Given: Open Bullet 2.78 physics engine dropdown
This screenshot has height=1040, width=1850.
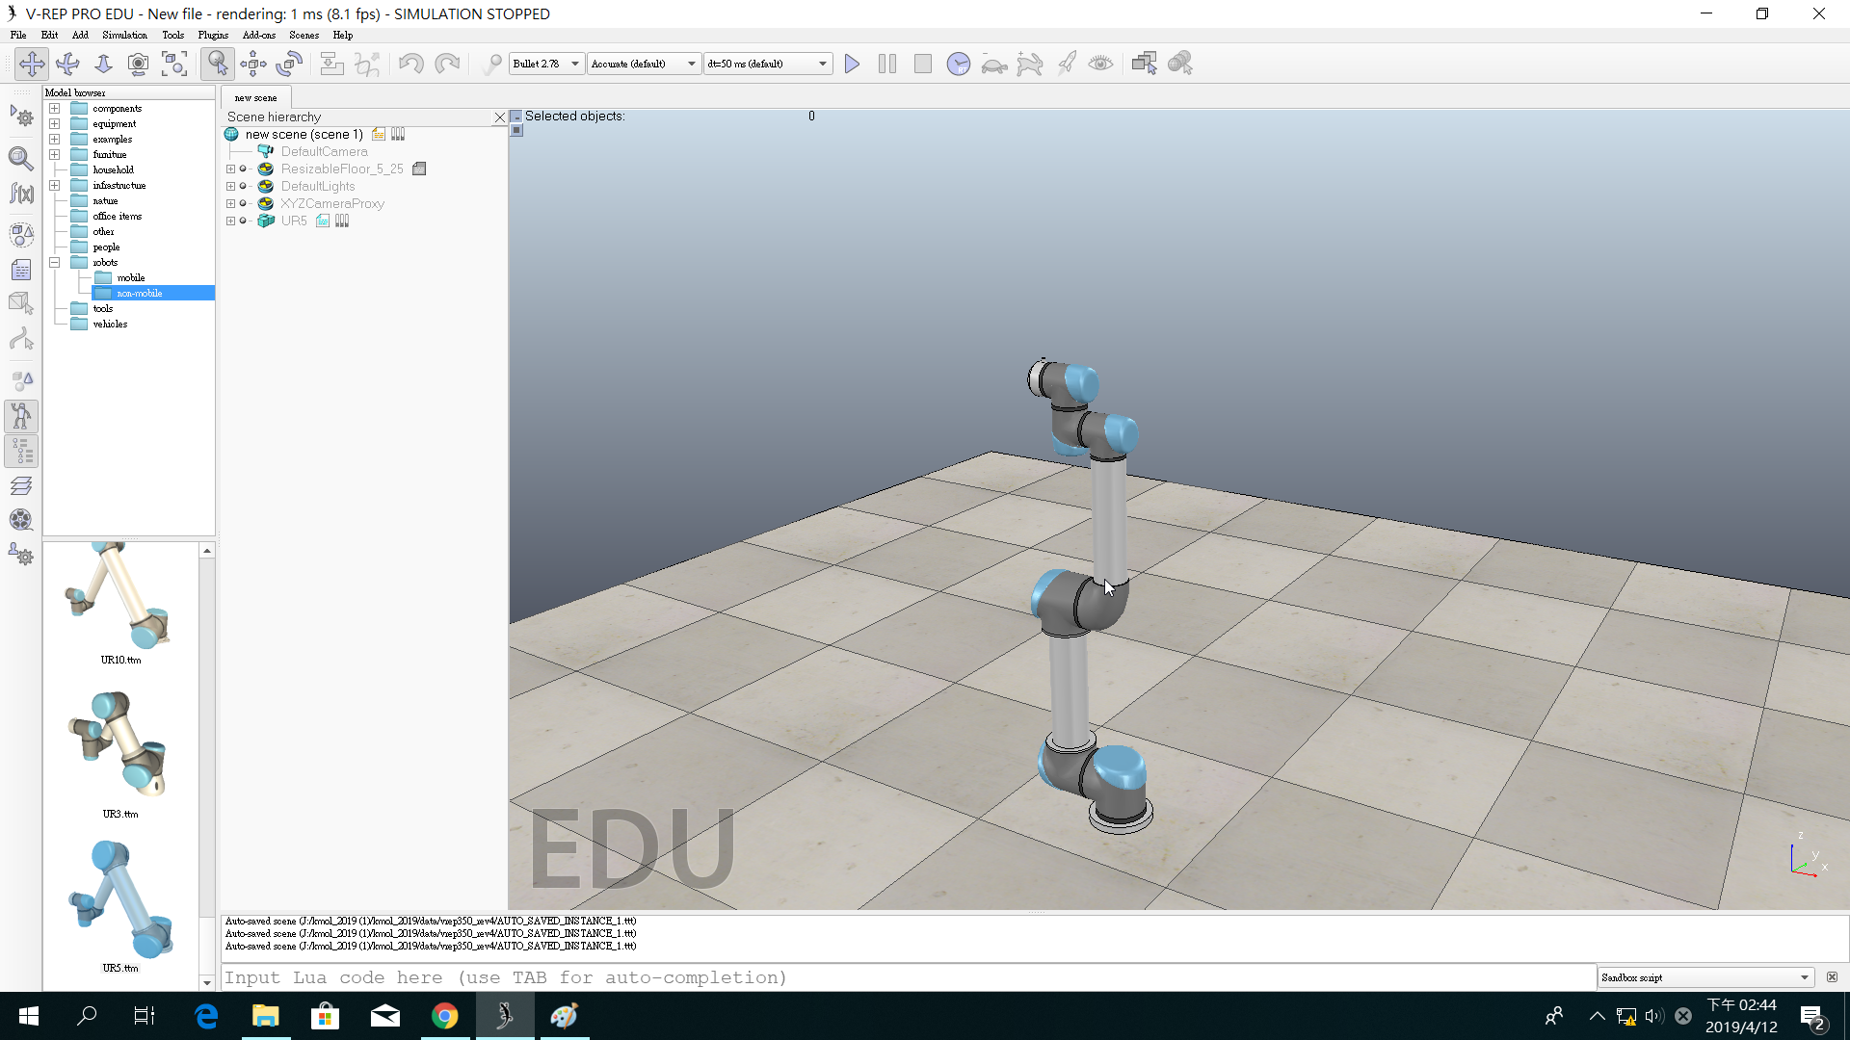Looking at the screenshot, I should coord(546,64).
